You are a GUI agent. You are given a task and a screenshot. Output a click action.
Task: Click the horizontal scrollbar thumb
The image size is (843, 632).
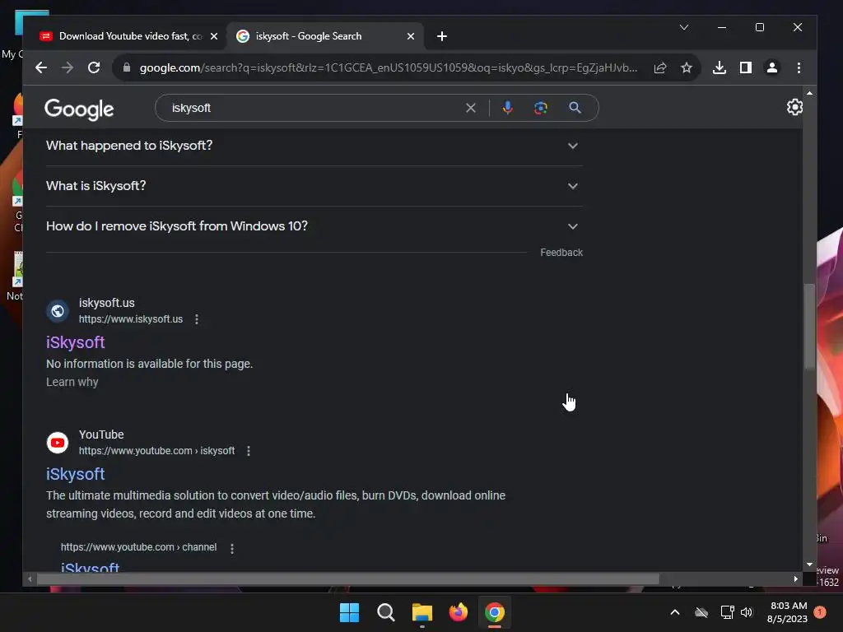(348, 579)
